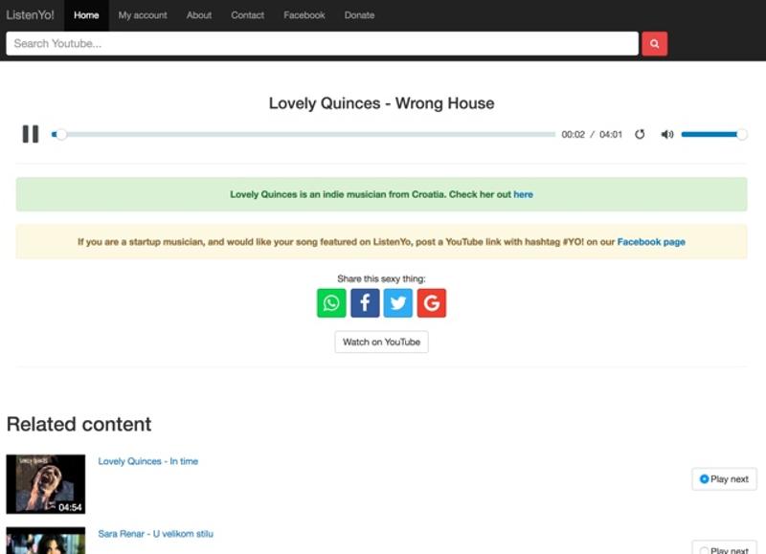Click into the Search Youtube field
The image size is (766, 554).
[322, 44]
